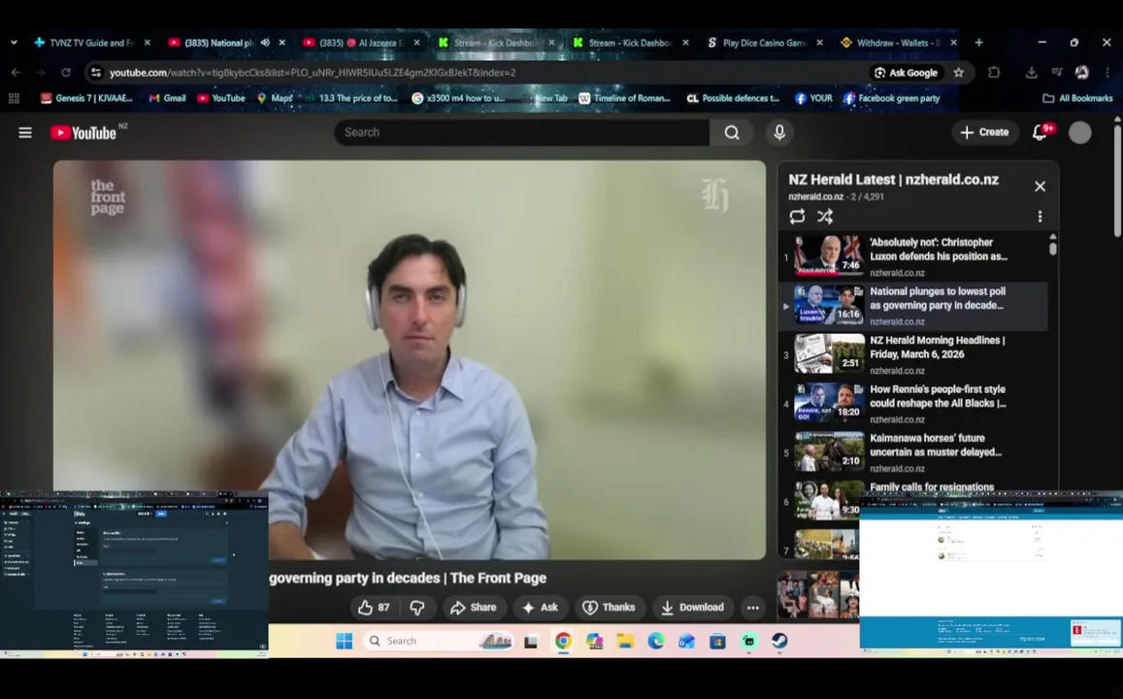
Task: Open Chrome extensions puzzle icon
Action: coord(994,73)
